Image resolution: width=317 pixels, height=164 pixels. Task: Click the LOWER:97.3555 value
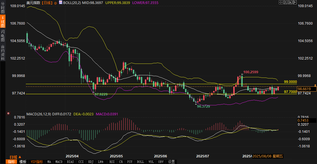coord(145,3)
